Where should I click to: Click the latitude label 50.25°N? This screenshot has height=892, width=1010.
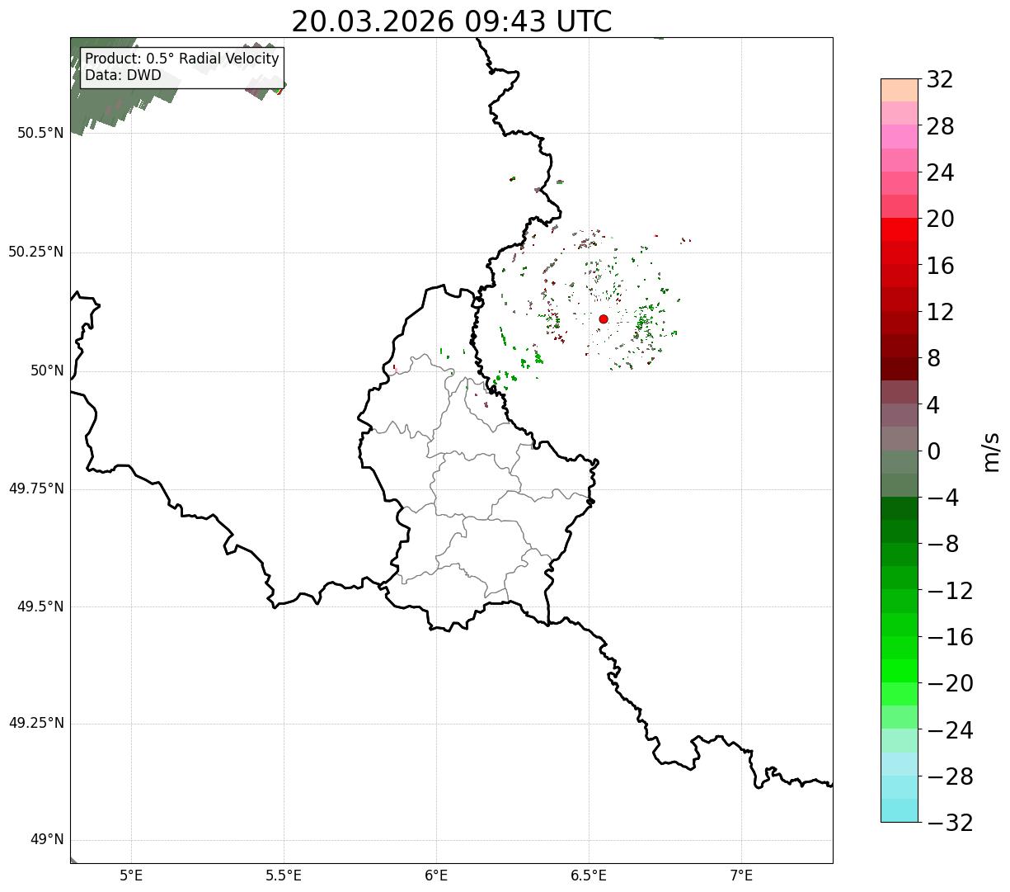point(36,252)
